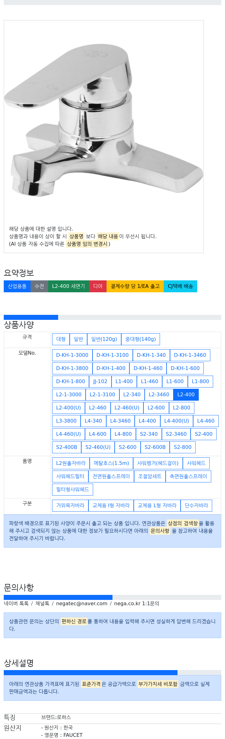Select 메탈호스(1.5m) product type

pyautogui.click(x=112, y=463)
